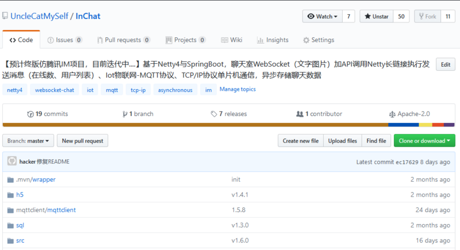Screen dimensions: 460x250
Task: Click Create new file button
Action: click(301, 141)
